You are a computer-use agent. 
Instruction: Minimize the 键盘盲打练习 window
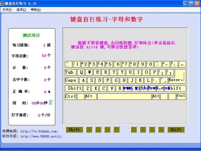[185, 3]
